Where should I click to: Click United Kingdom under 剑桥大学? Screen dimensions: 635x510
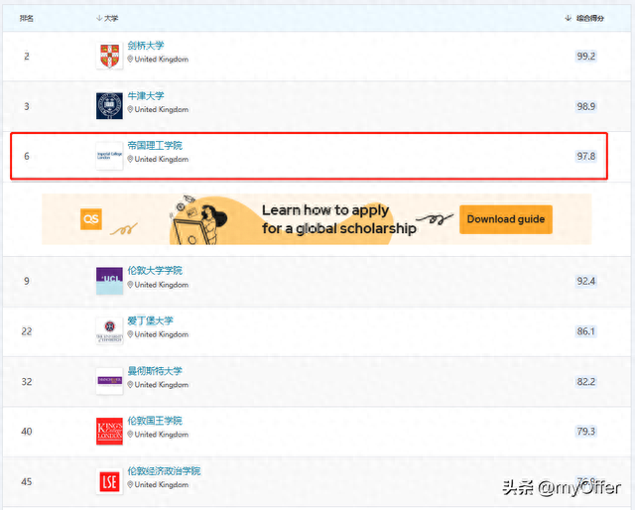pos(162,60)
